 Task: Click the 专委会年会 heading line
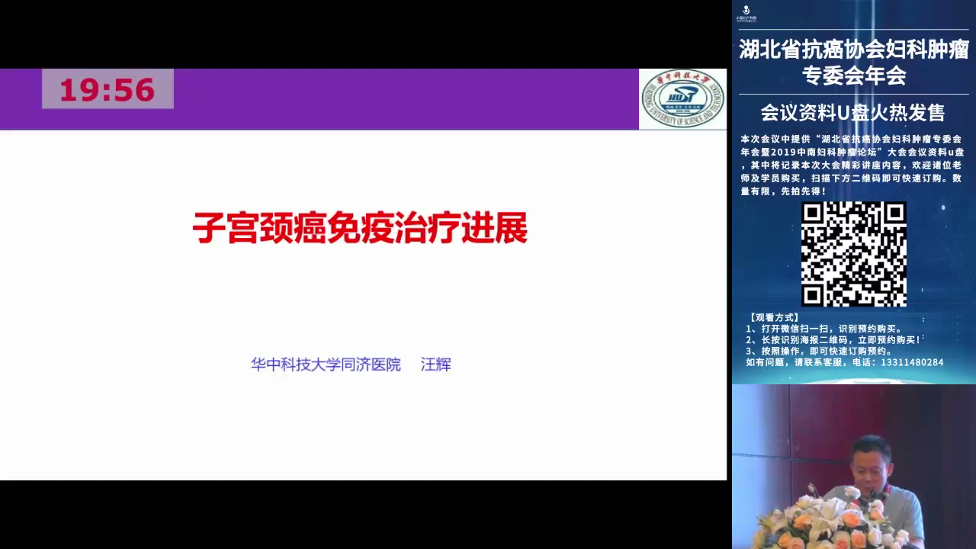[x=853, y=75]
